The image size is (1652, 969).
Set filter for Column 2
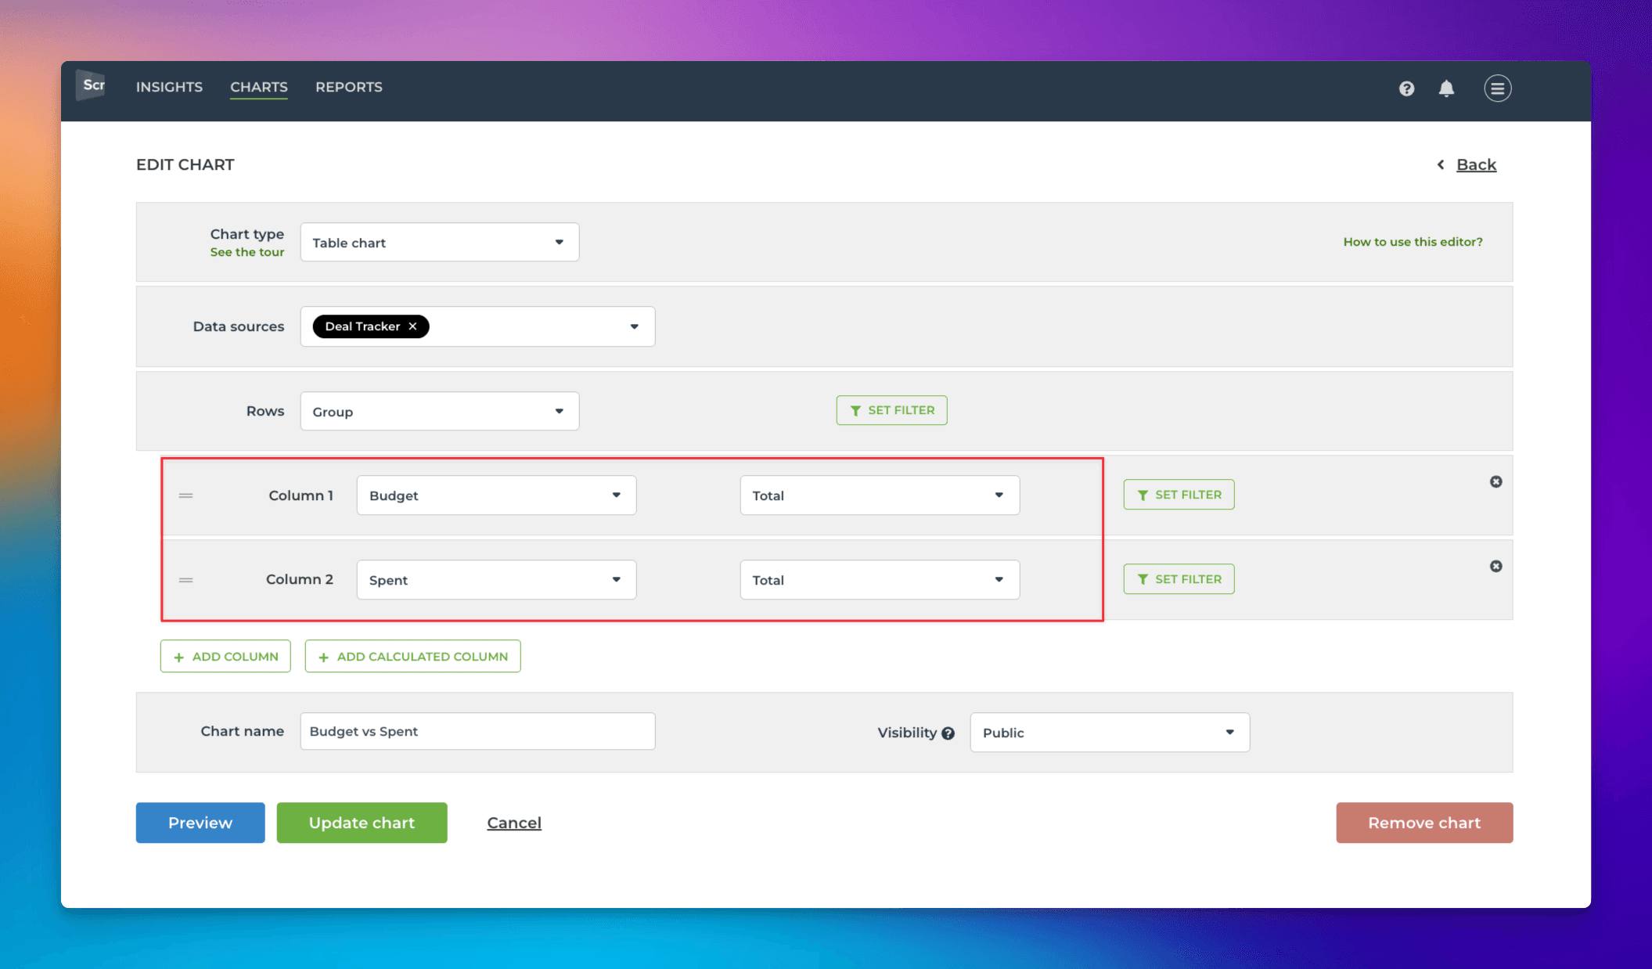click(x=1179, y=579)
